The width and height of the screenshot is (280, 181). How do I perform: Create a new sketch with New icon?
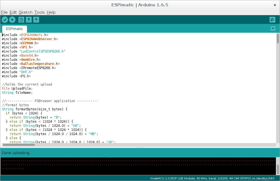(x=21, y=20)
